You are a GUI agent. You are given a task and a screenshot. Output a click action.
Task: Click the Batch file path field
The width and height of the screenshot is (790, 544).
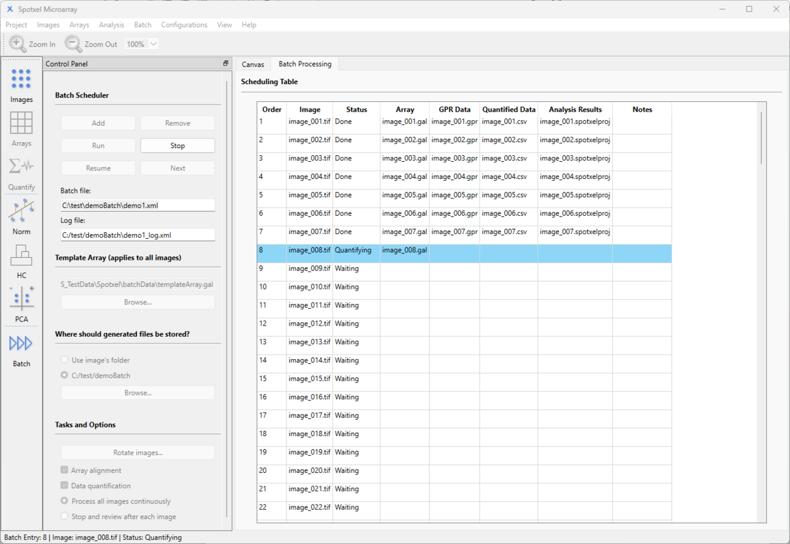pyautogui.click(x=138, y=205)
